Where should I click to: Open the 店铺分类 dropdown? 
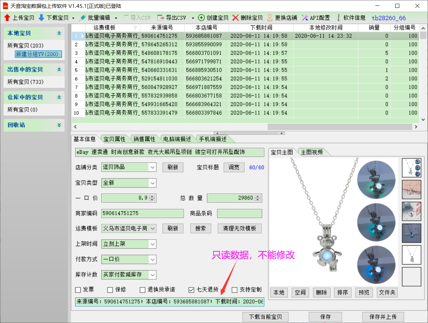tap(152, 167)
